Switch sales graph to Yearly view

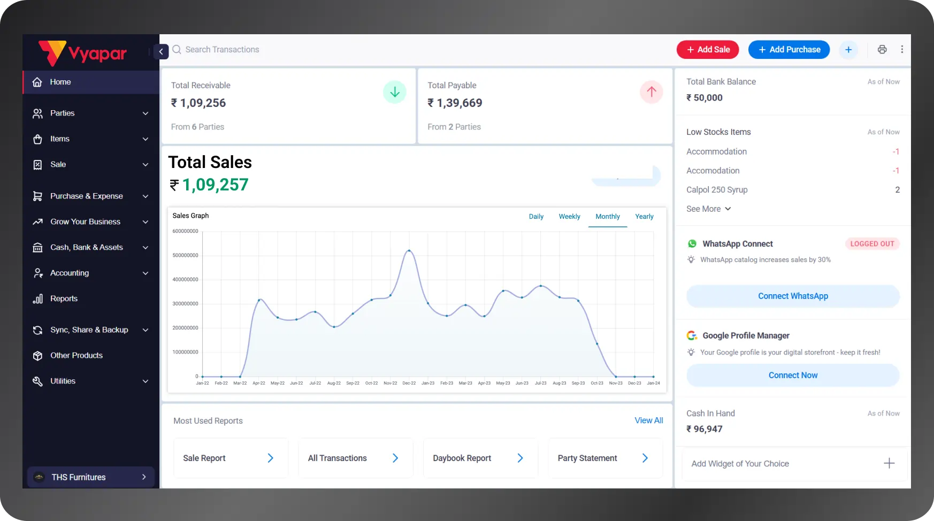[644, 217]
